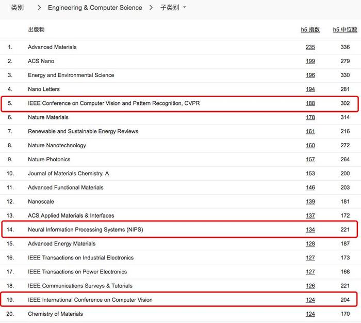The width and height of the screenshot is (361, 323).
Task: Click the h5 中位数 column header
Action: tap(345, 29)
